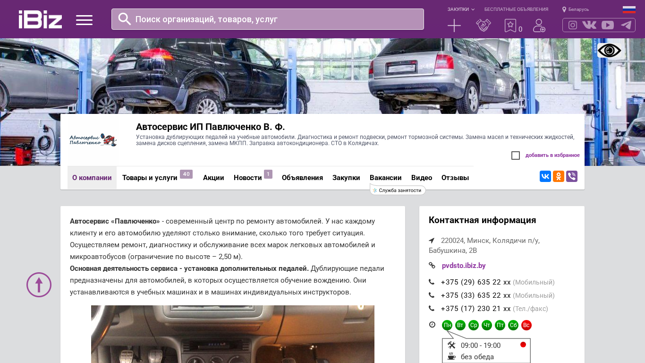
Task: Toggle the eye accessibility view mode
Action: coord(609,51)
